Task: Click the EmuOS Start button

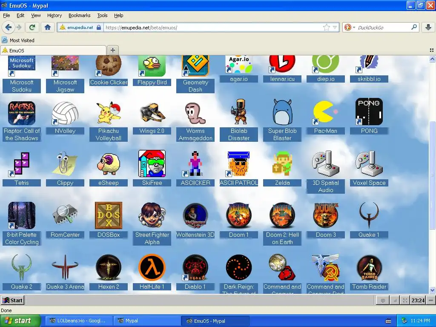Action: (12, 300)
